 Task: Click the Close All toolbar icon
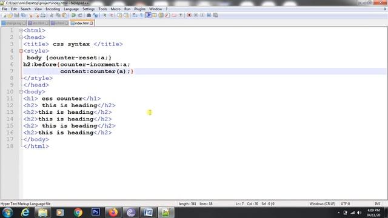pyautogui.click(x=37, y=15)
